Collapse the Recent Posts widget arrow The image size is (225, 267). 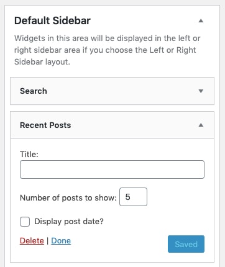tap(201, 125)
